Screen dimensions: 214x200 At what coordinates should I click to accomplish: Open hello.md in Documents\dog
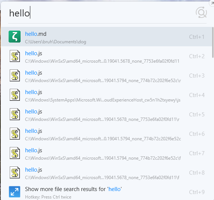pyautogui.click(x=107, y=37)
